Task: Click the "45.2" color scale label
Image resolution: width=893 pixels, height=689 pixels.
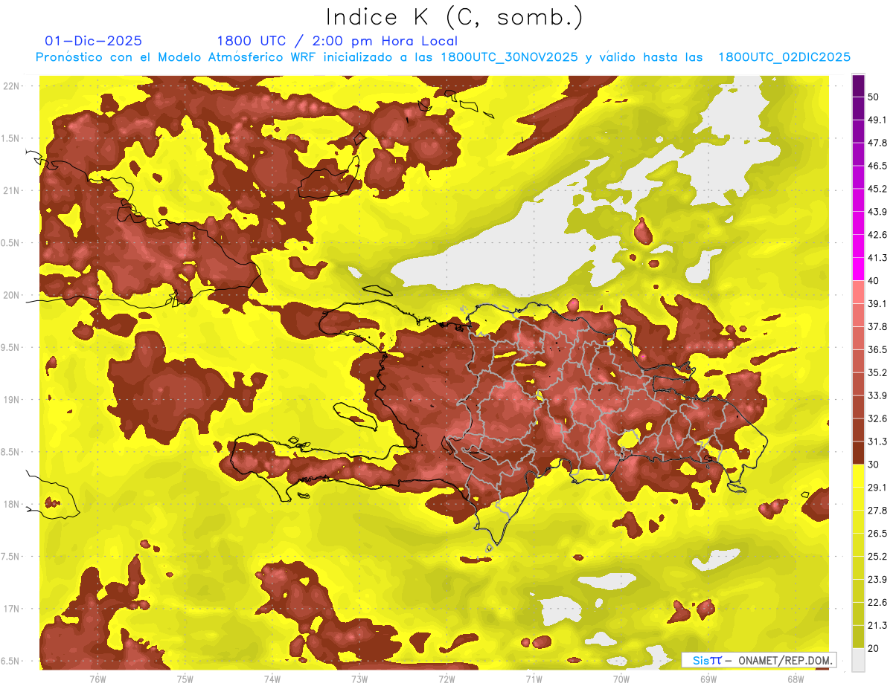Action: pos(877,189)
